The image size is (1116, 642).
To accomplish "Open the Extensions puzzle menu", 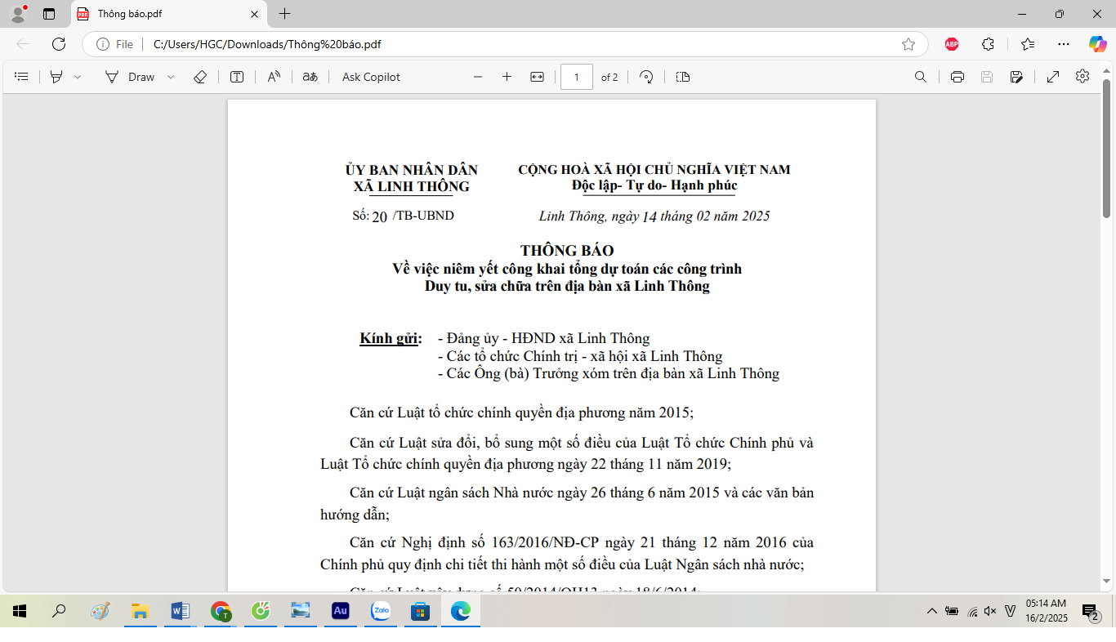I will point(988,44).
